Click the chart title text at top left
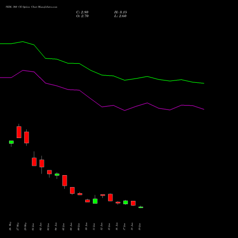238x238 pixels. [x=31, y=7]
